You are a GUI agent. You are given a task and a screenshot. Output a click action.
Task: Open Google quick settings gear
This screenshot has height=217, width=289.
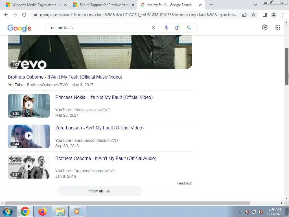pyautogui.click(x=265, y=27)
